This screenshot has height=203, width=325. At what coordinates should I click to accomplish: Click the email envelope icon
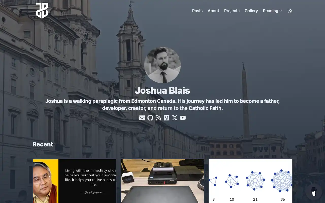(142, 118)
